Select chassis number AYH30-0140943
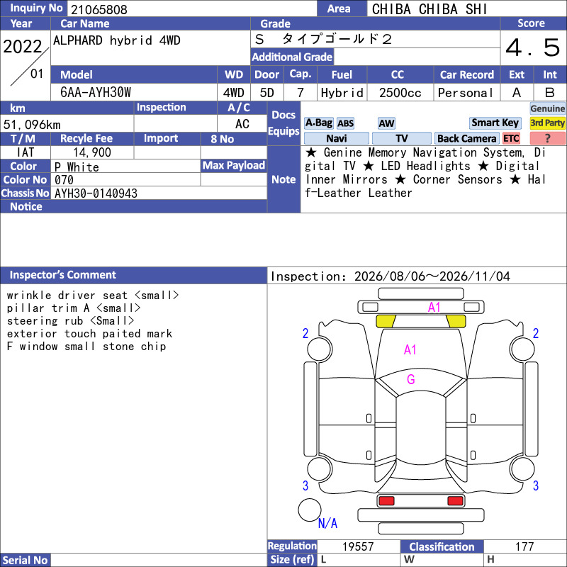Viewport: 567px width, 567px height. [x=96, y=193]
